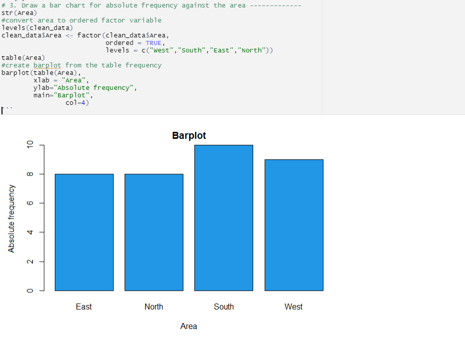Click the y-axis tick label 6
Image resolution: width=465 pixels, height=342 pixels.
coord(30,203)
